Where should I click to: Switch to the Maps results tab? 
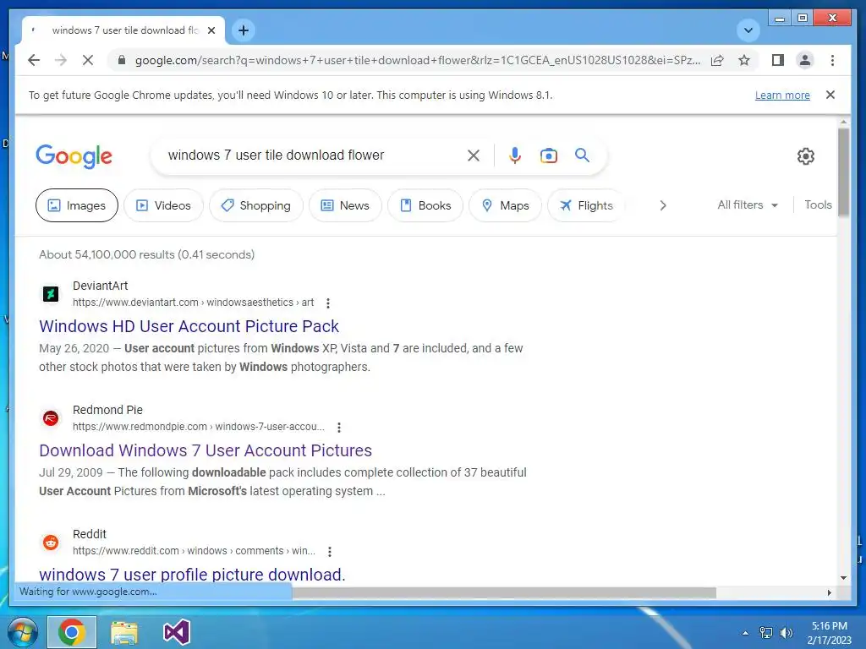click(506, 205)
